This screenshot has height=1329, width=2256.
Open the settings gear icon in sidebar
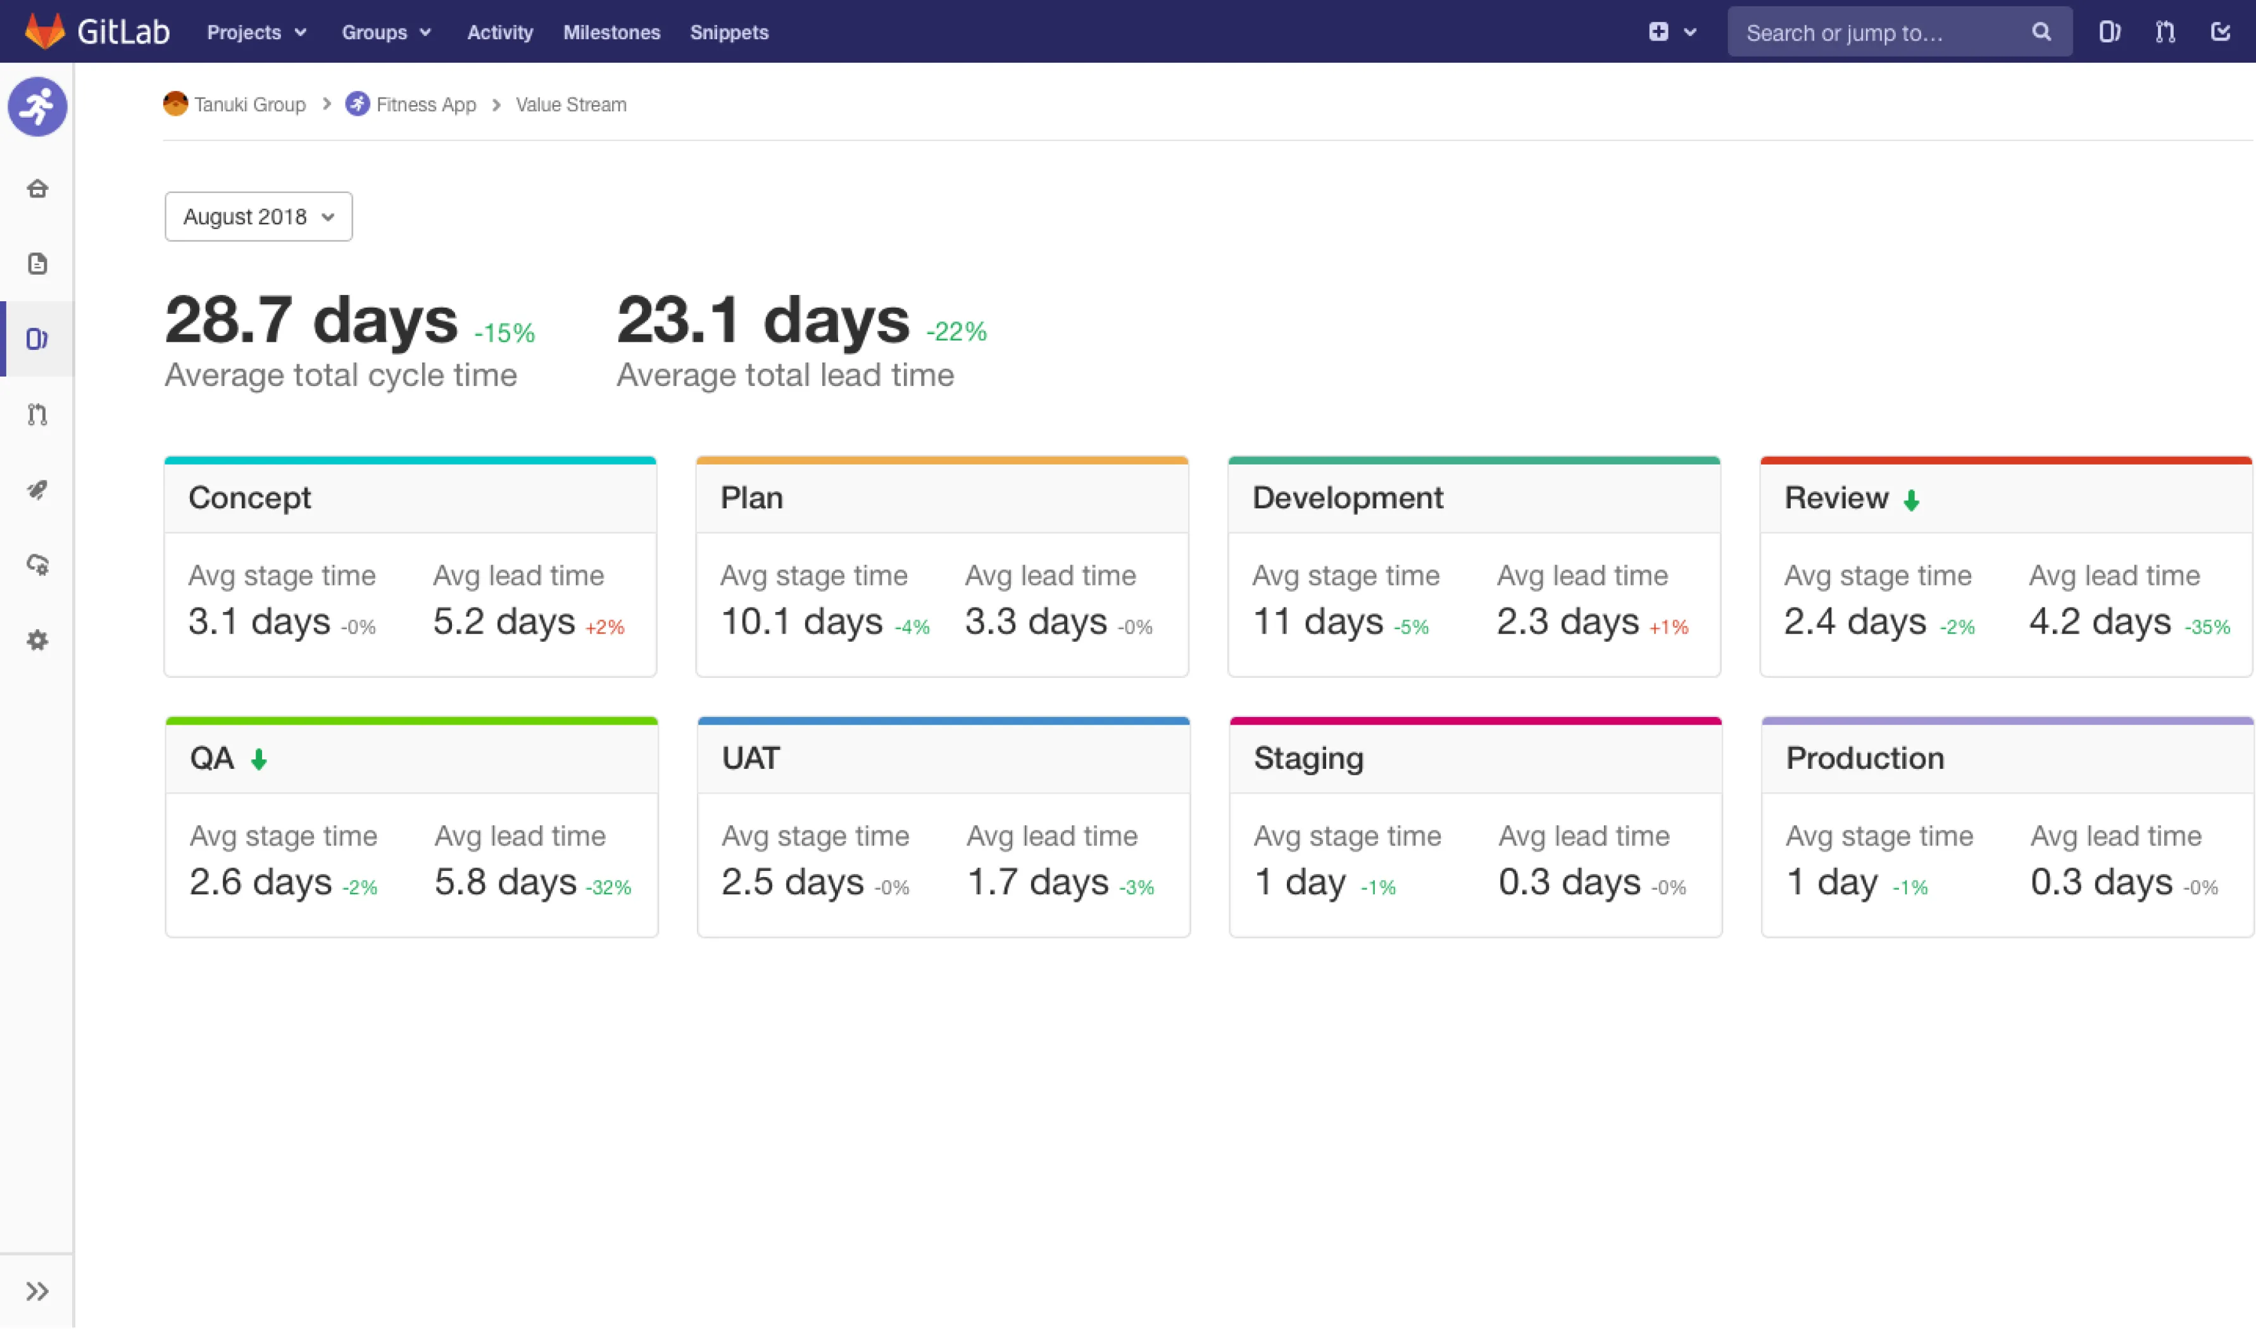point(37,639)
